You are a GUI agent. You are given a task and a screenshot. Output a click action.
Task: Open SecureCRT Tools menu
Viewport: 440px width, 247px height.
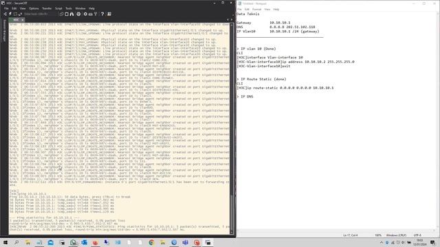pyautogui.click(x=69, y=8)
